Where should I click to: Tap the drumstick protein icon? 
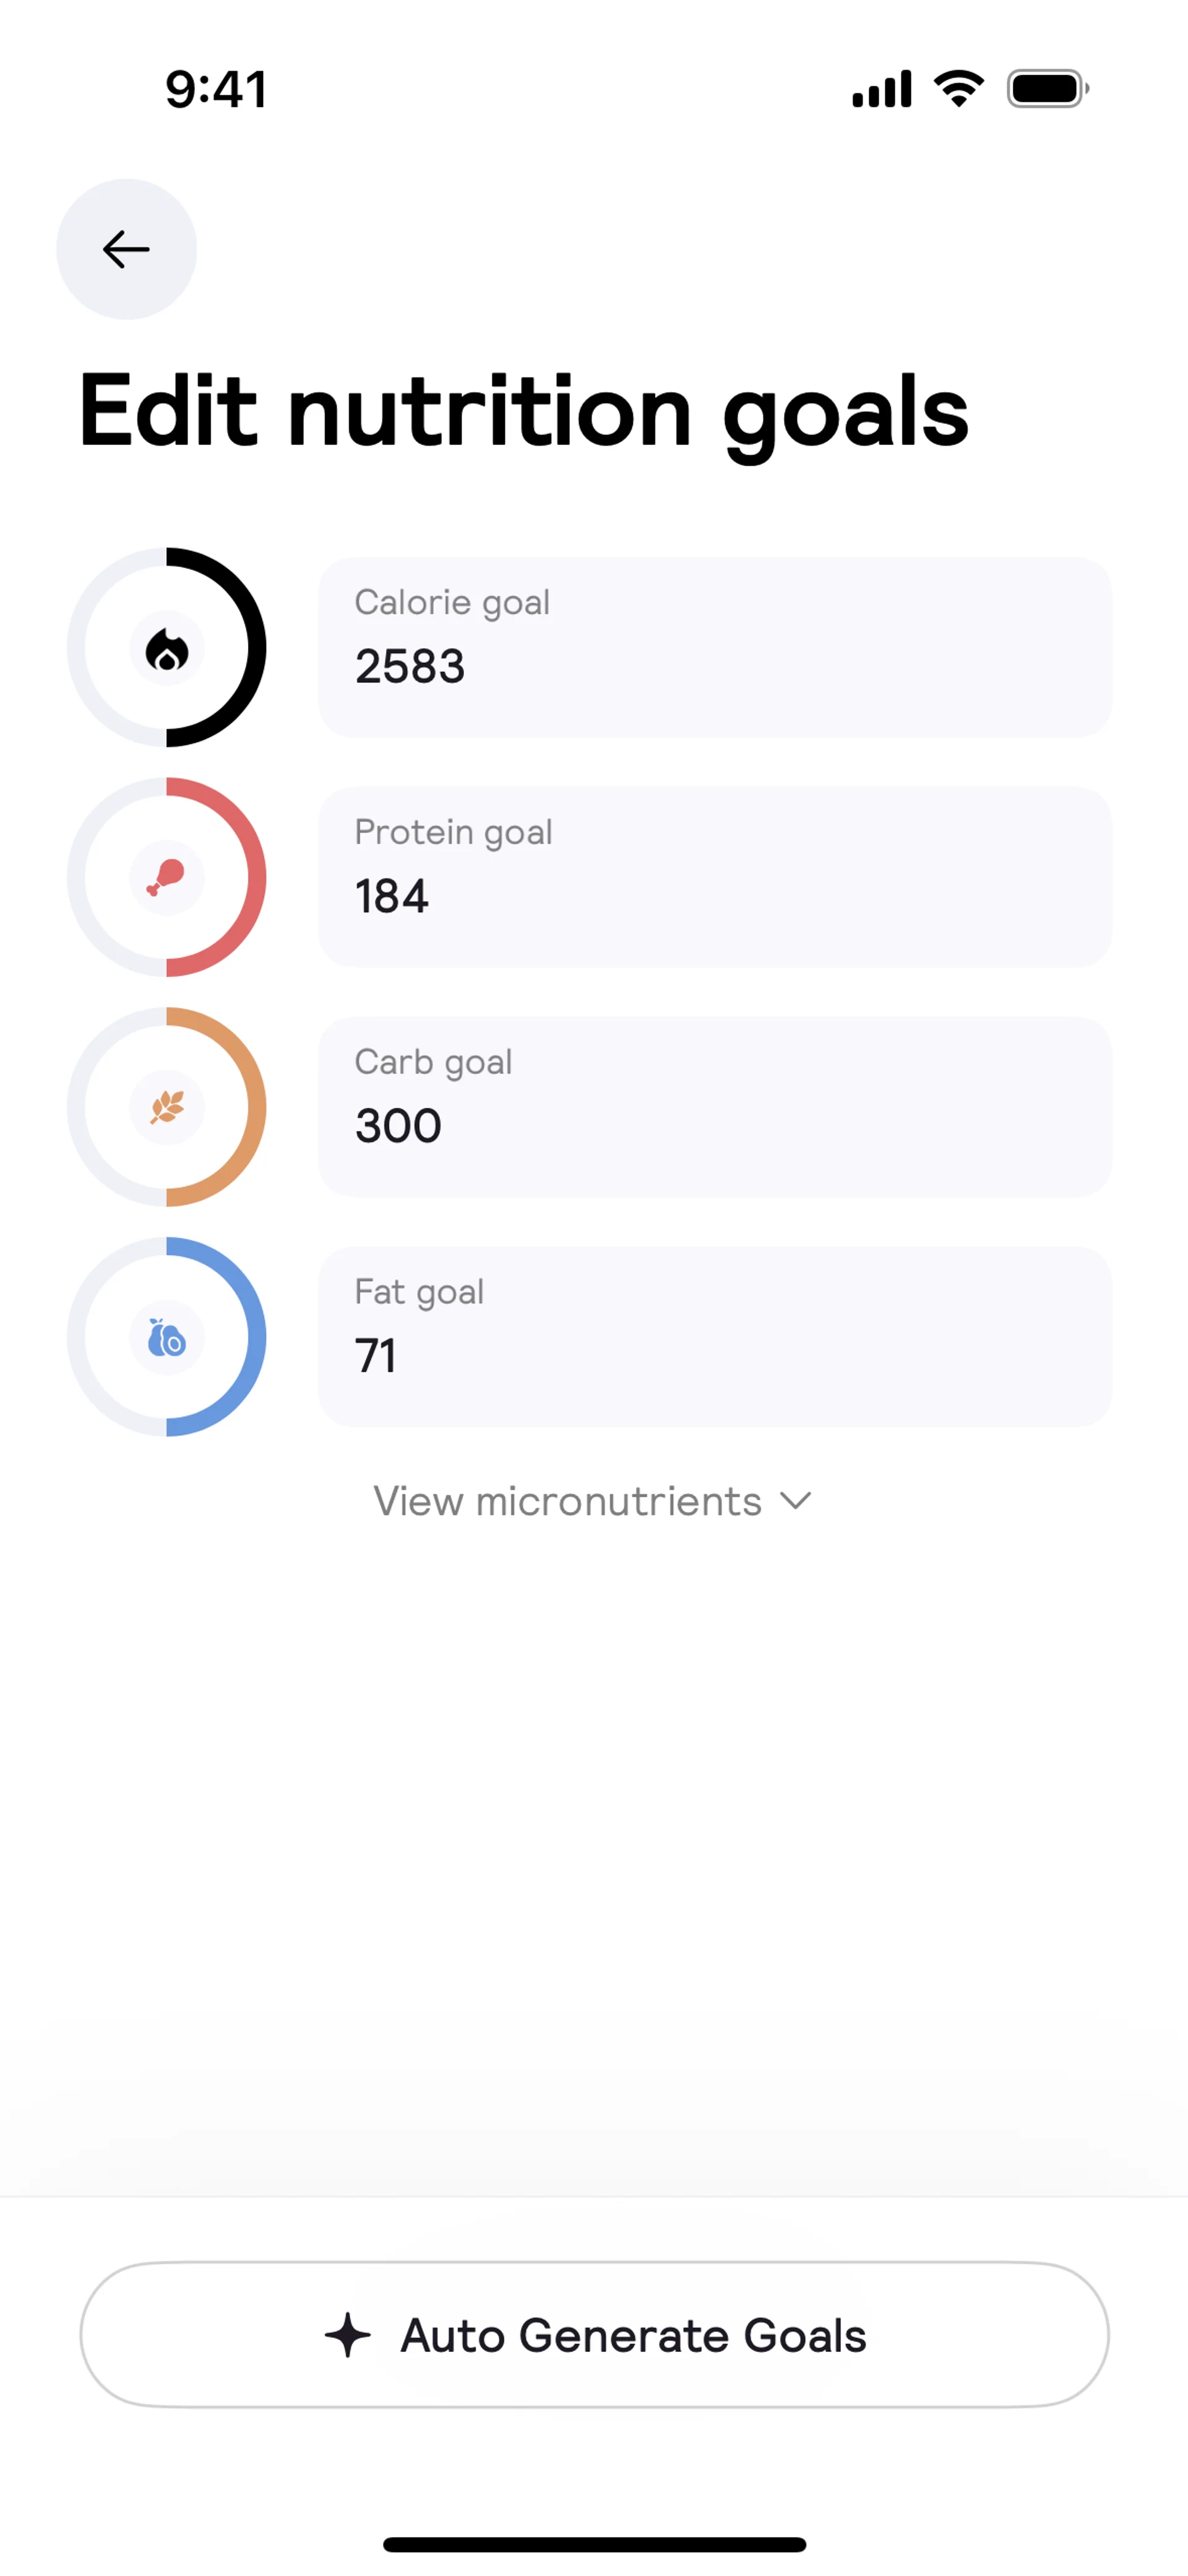167,877
